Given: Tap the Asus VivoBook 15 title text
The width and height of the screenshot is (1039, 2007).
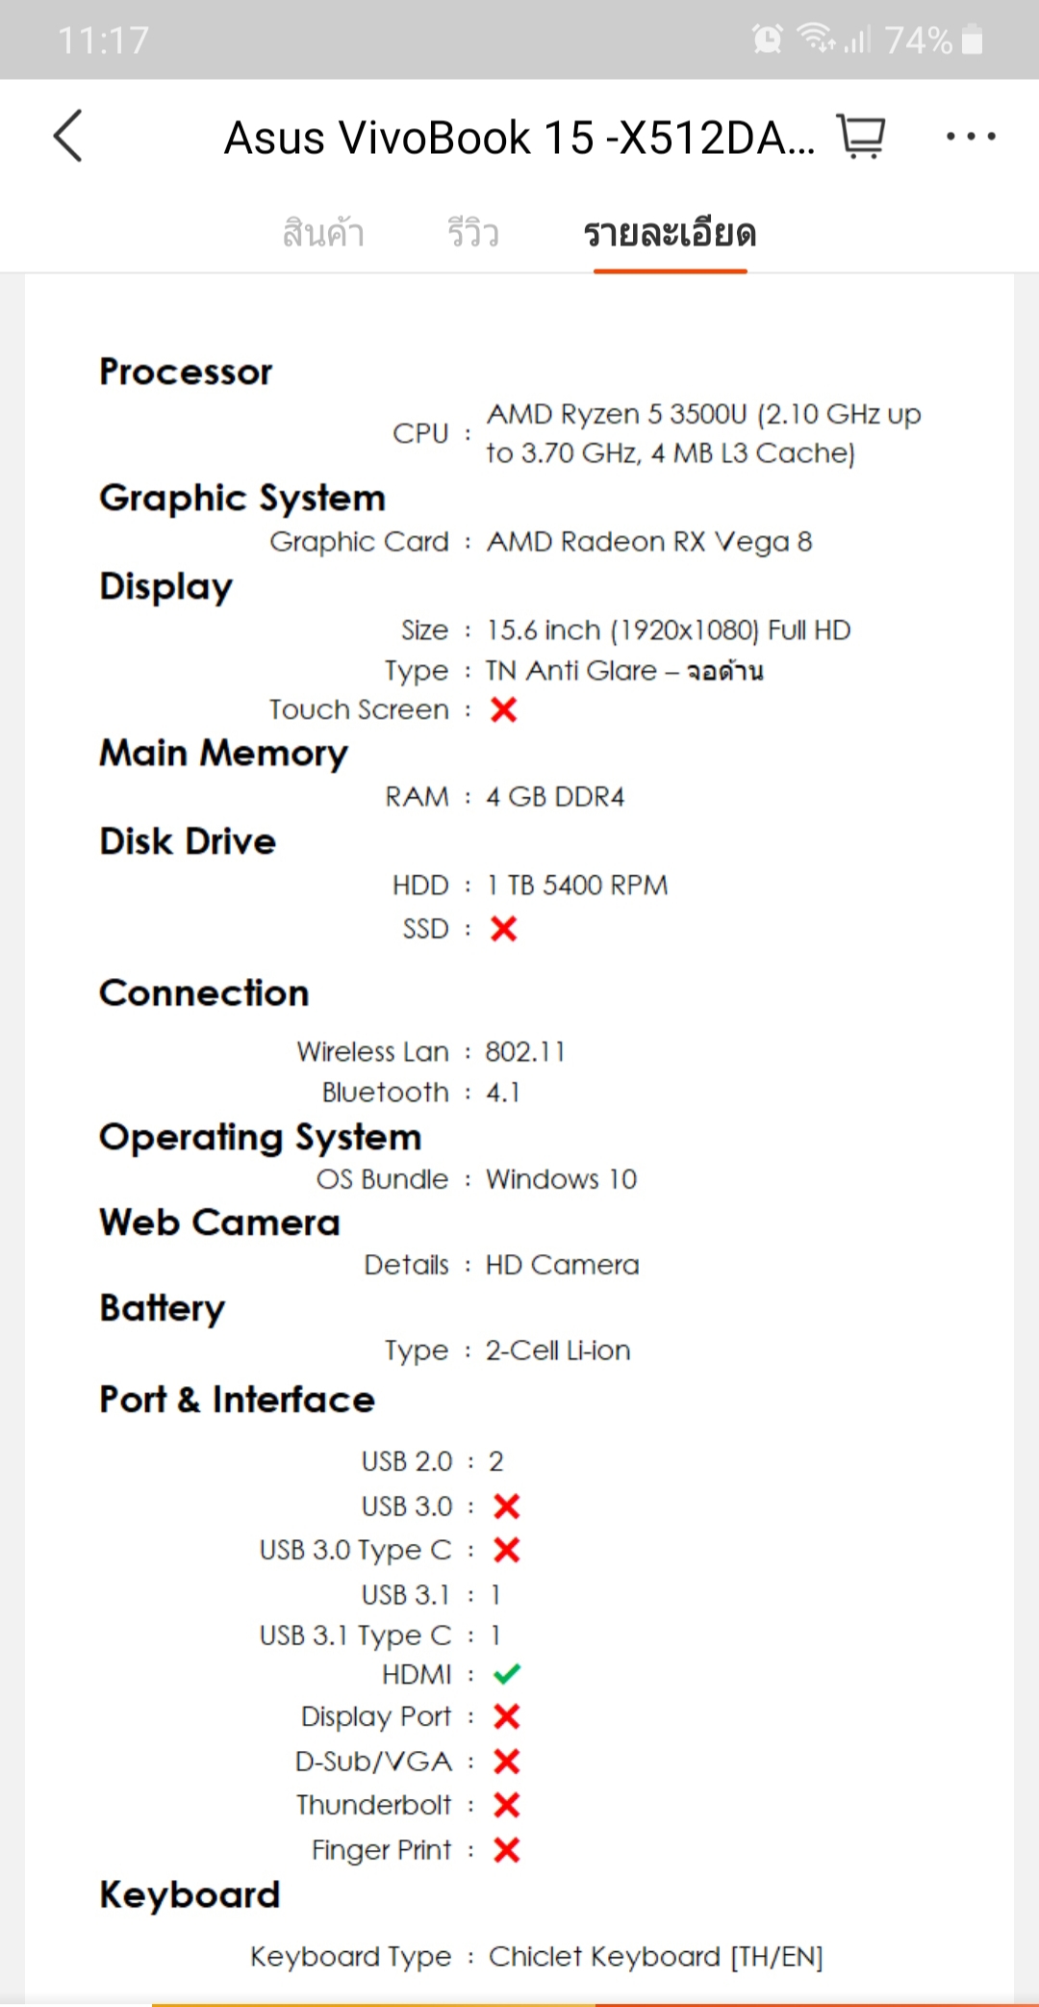Looking at the screenshot, I should tap(519, 137).
